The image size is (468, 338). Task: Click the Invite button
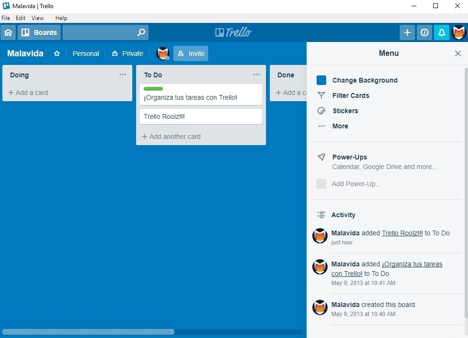(191, 53)
